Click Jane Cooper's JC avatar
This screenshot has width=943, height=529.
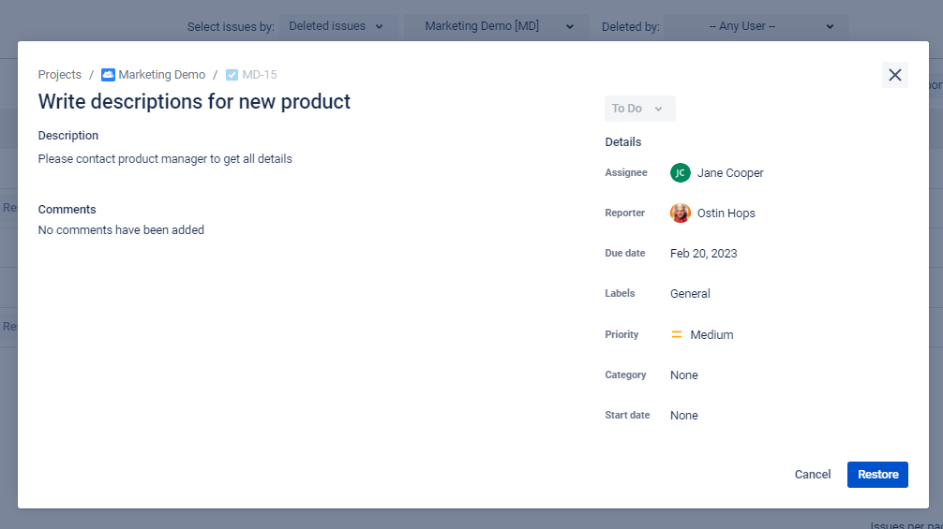681,173
